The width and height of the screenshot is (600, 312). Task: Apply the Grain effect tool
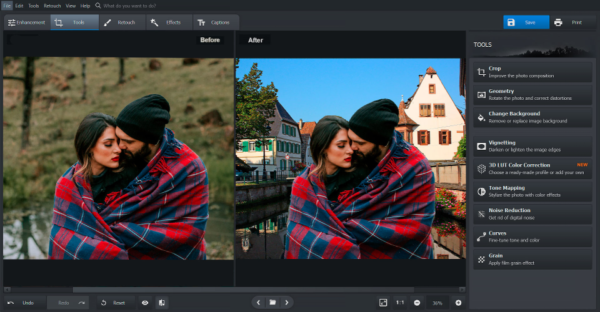532,258
